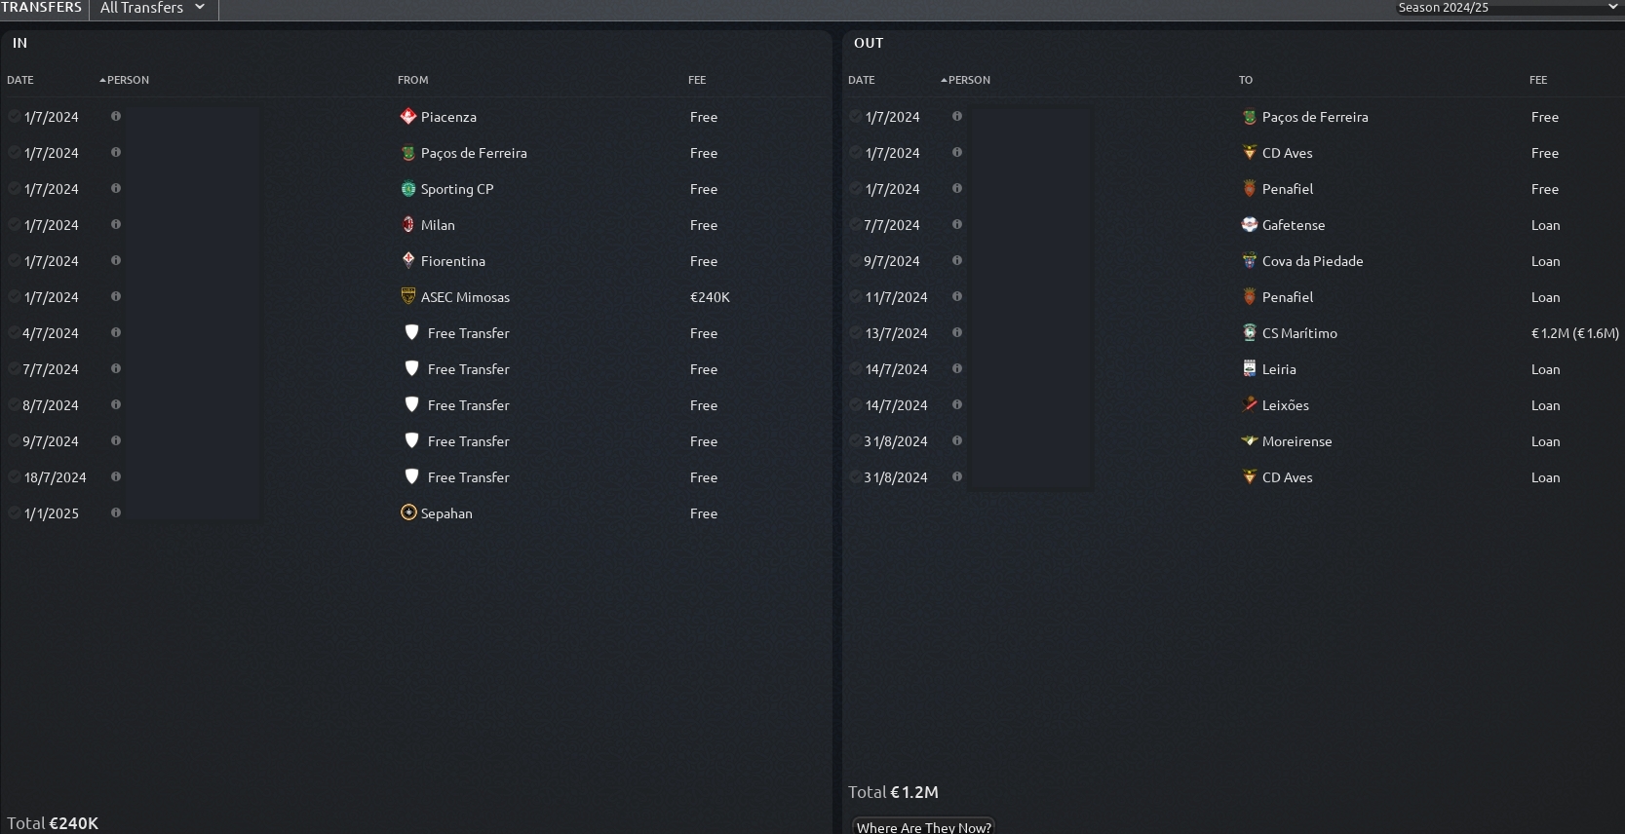Click info icon on the Leixões row
The height and width of the screenshot is (834, 1625).
(x=957, y=404)
